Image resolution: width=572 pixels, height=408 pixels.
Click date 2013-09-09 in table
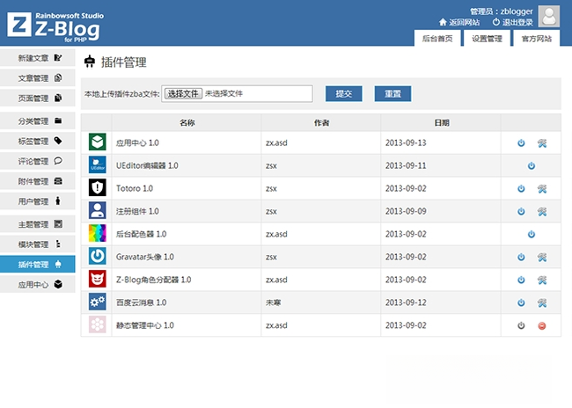[406, 212]
